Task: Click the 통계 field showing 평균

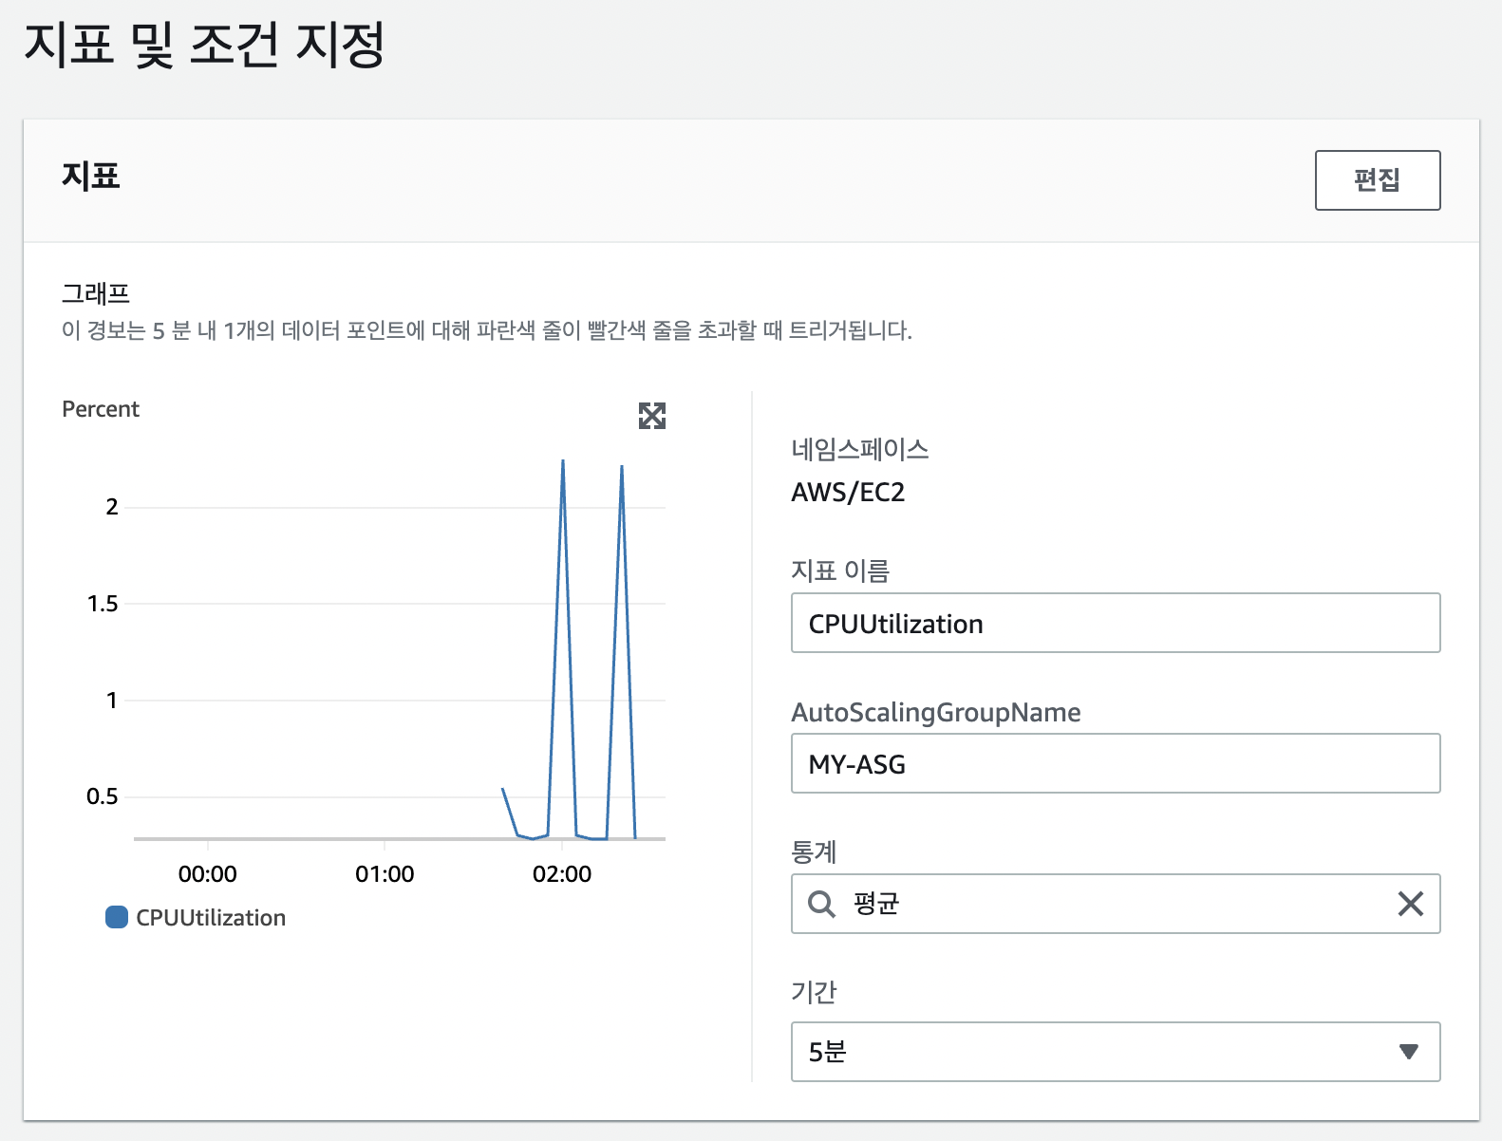Action: (x=1116, y=904)
